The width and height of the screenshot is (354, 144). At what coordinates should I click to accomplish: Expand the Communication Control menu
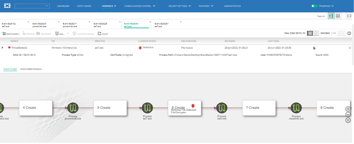pos(140,6)
